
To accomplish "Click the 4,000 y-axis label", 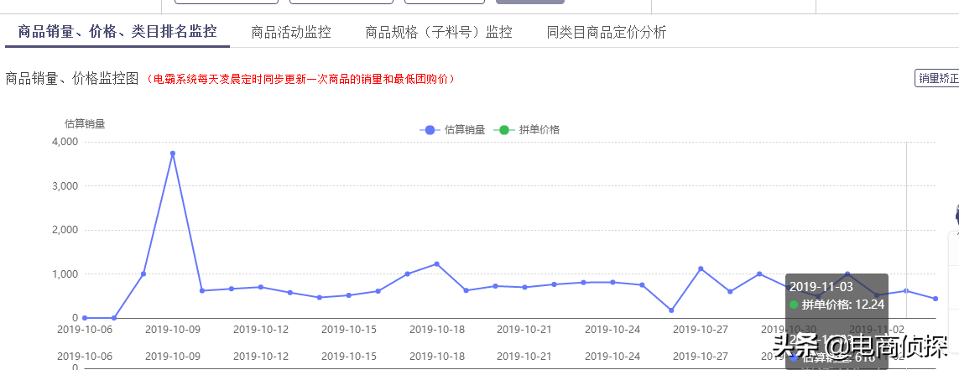I will pos(65,141).
